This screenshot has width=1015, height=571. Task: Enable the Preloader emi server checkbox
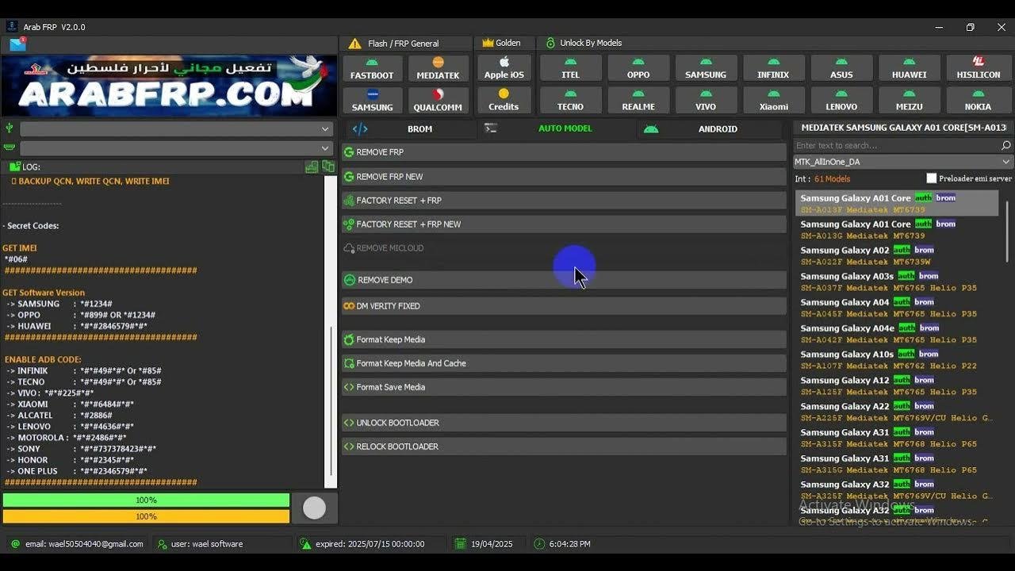tap(932, 178)
